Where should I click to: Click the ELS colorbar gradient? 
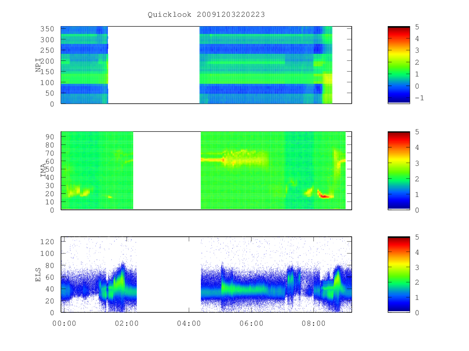tap(399, 275)
